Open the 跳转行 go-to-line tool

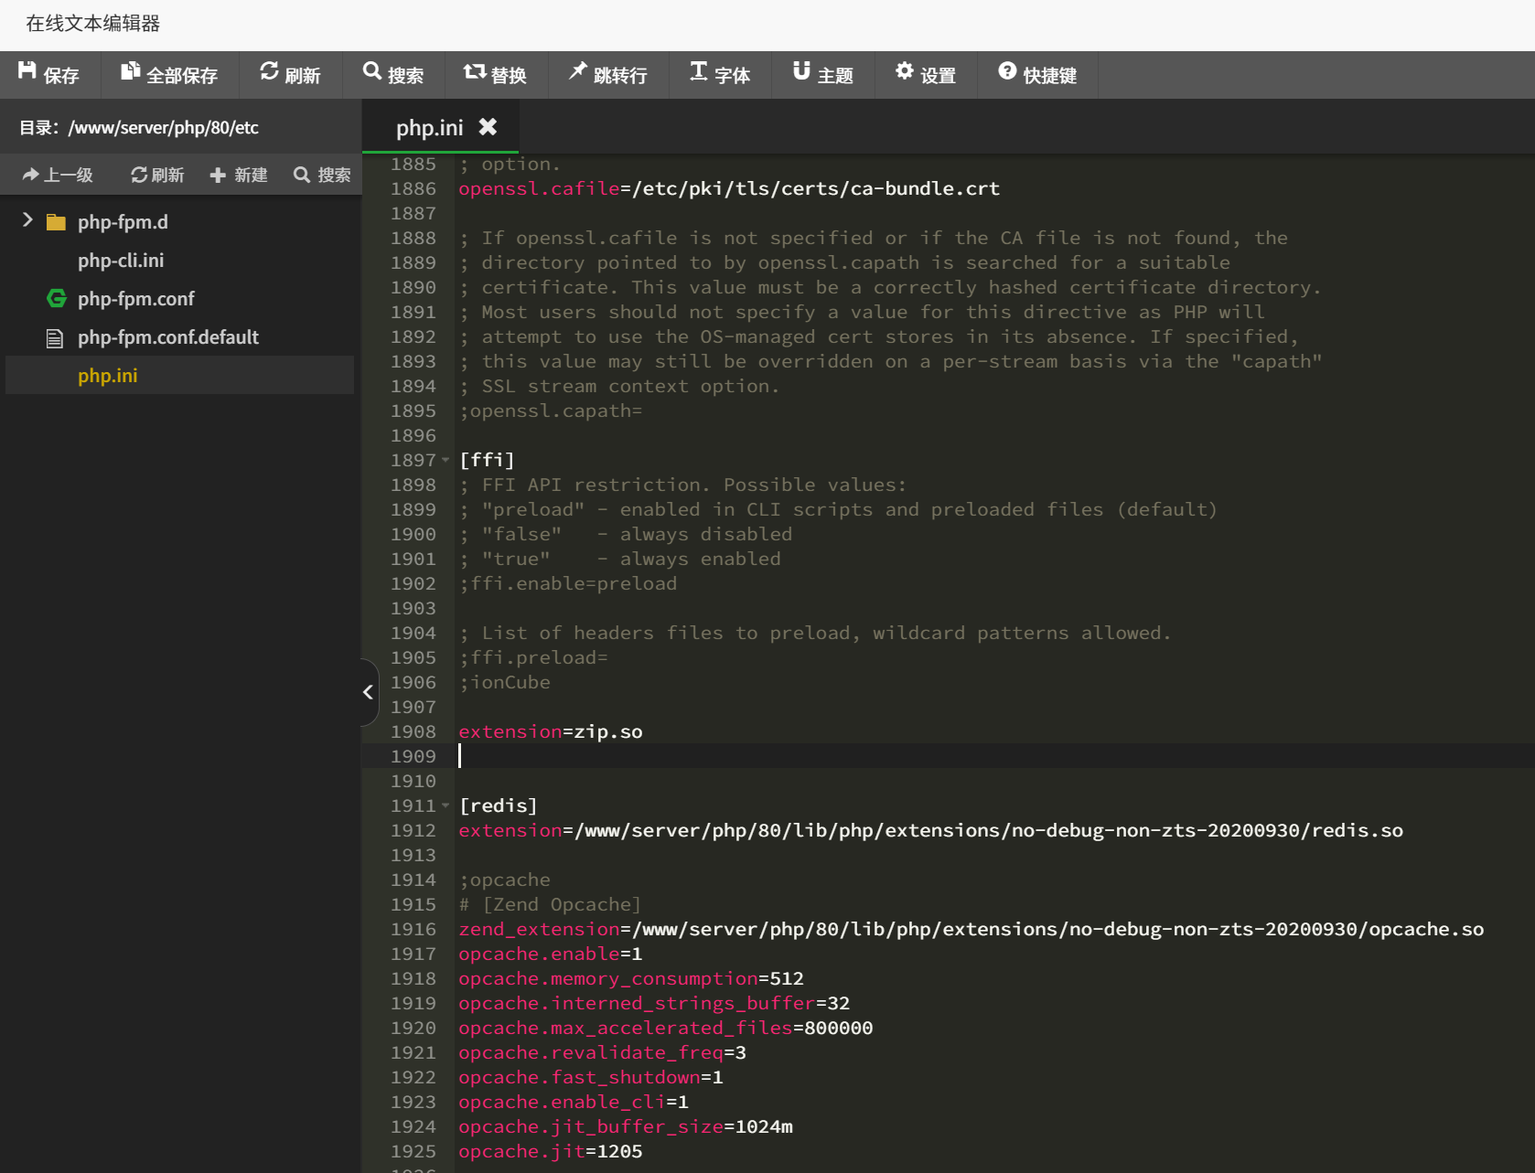607,75
